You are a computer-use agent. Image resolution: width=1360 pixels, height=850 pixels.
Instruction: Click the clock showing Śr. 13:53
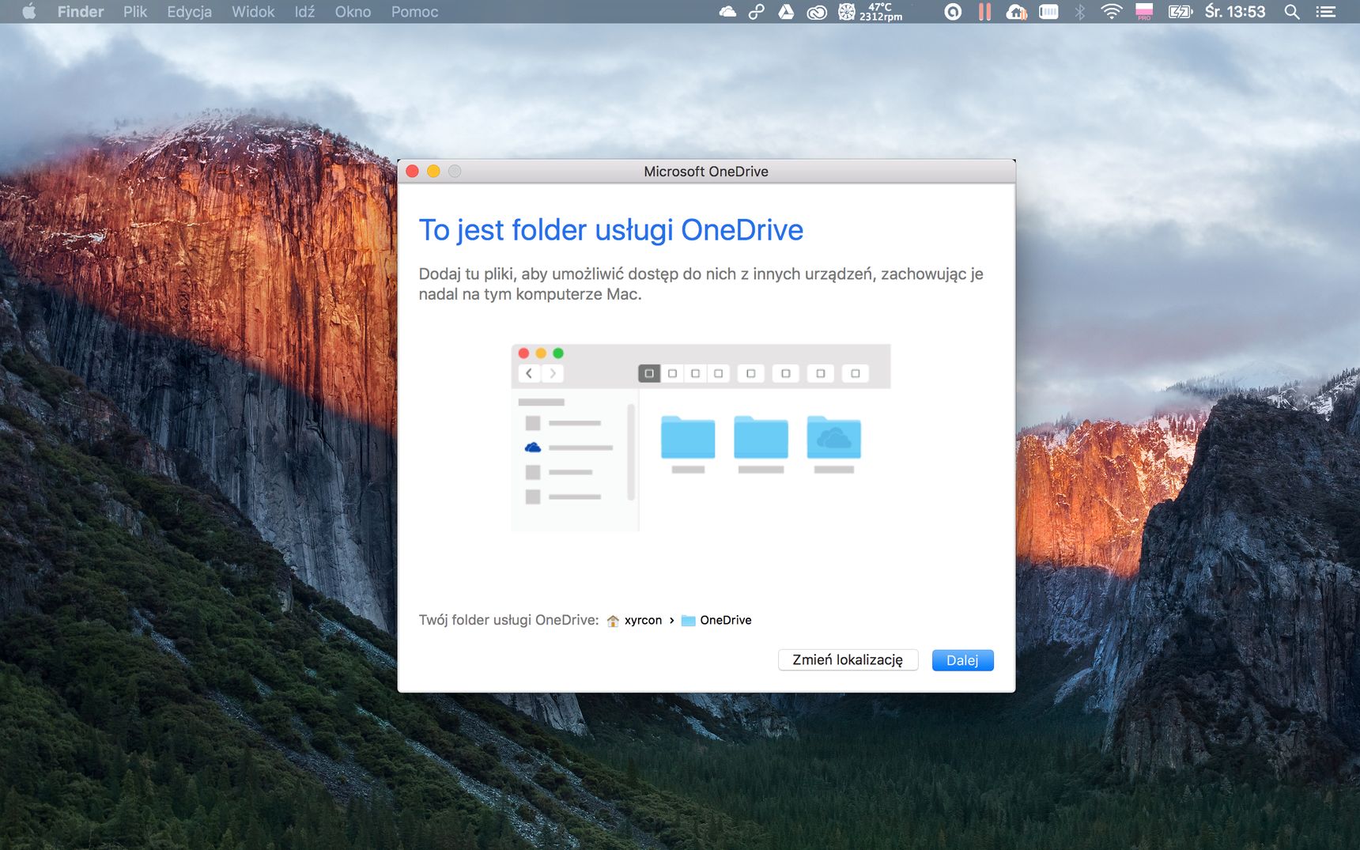1235,12
